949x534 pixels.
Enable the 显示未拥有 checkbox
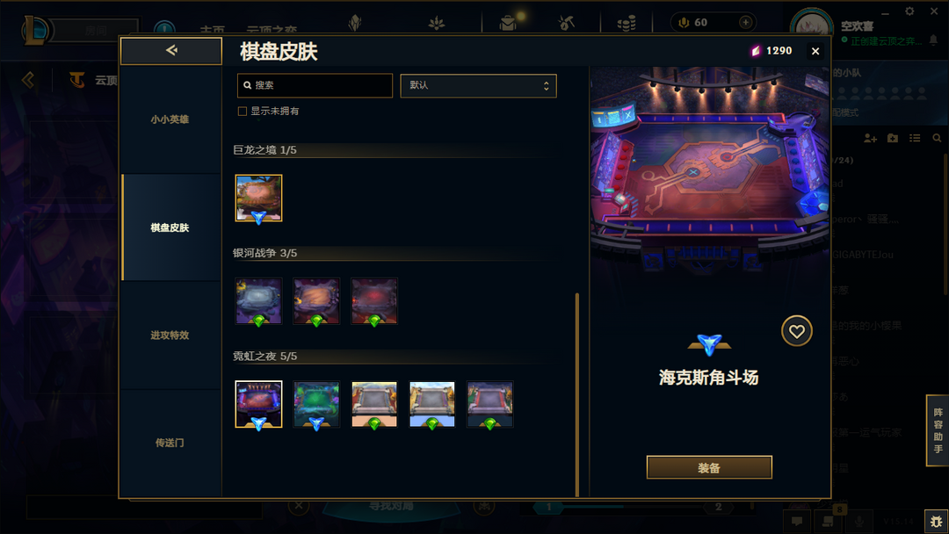[x=243, y=112]
